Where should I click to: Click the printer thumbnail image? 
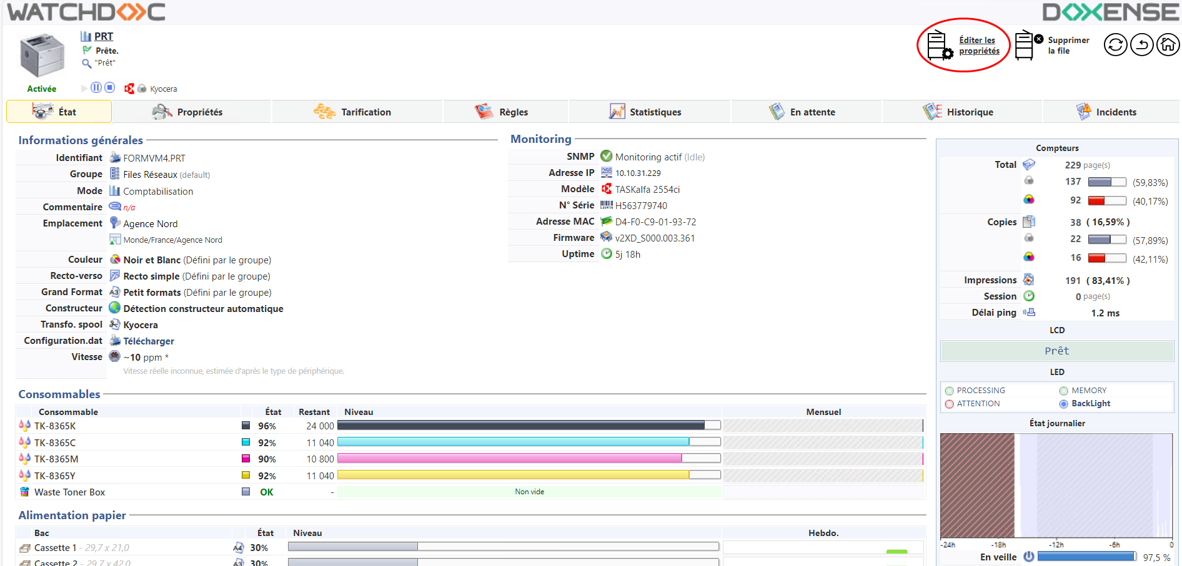coord(42,56)
